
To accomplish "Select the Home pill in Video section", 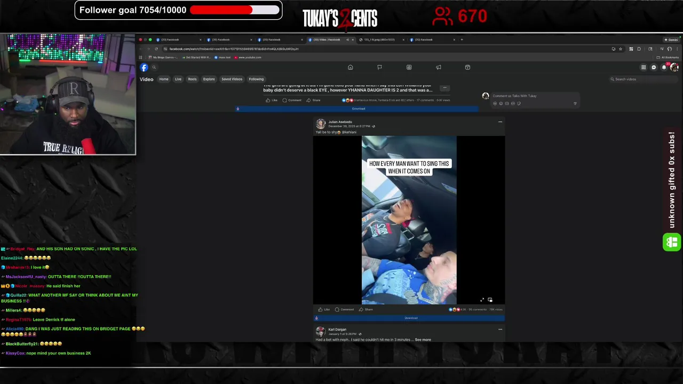I will (x=164, y=79).
